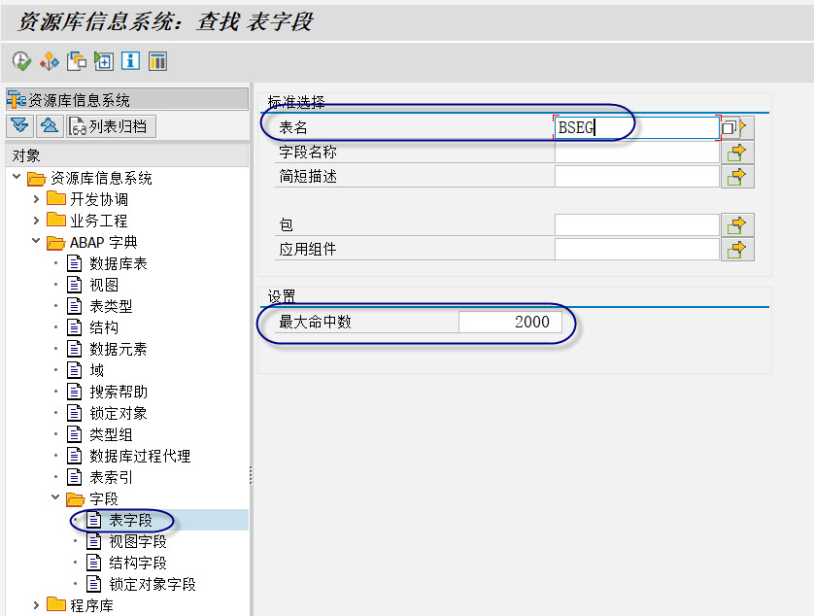Screen dimensions: 814x616
Task: Click the expand-all double down-arrow icon
Action: coord(17,125)
